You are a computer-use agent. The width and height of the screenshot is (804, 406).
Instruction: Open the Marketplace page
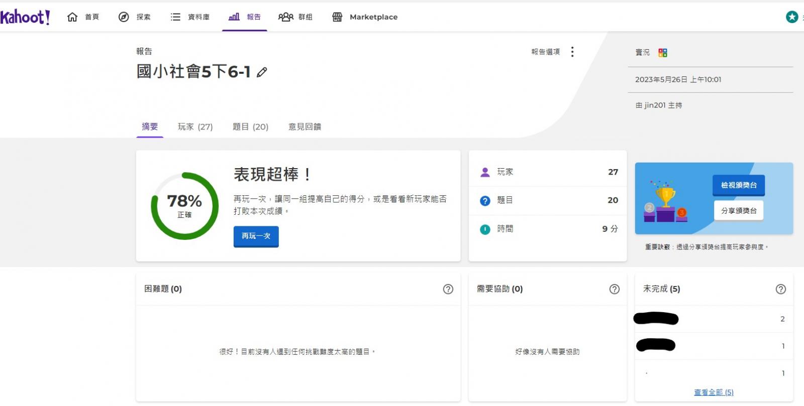365,17
